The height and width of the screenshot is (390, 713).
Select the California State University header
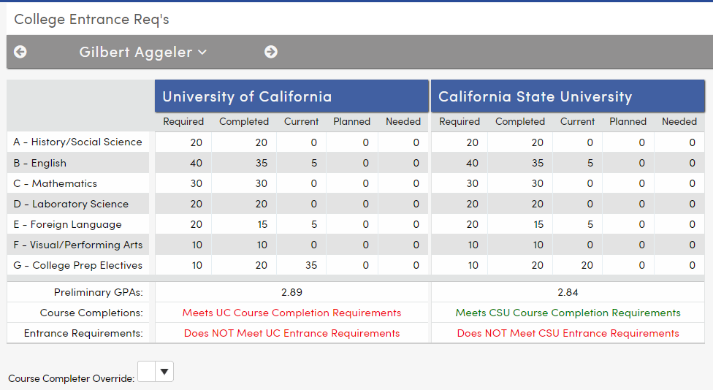[x=568, y=96]
